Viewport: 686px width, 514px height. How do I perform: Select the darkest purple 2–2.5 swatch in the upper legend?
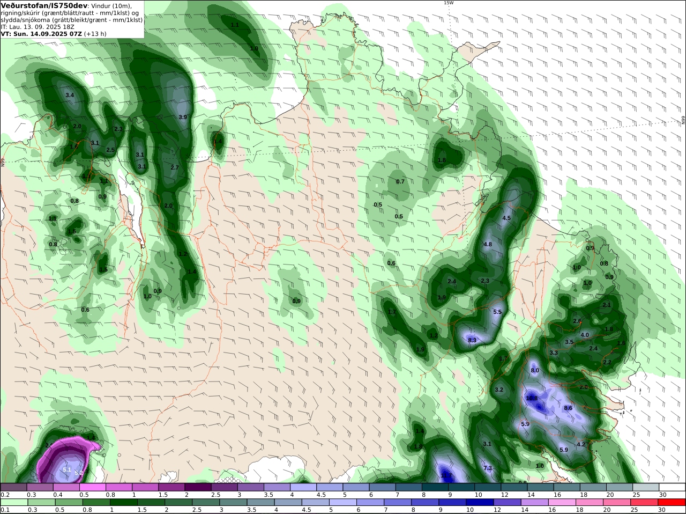pos(198,487)
